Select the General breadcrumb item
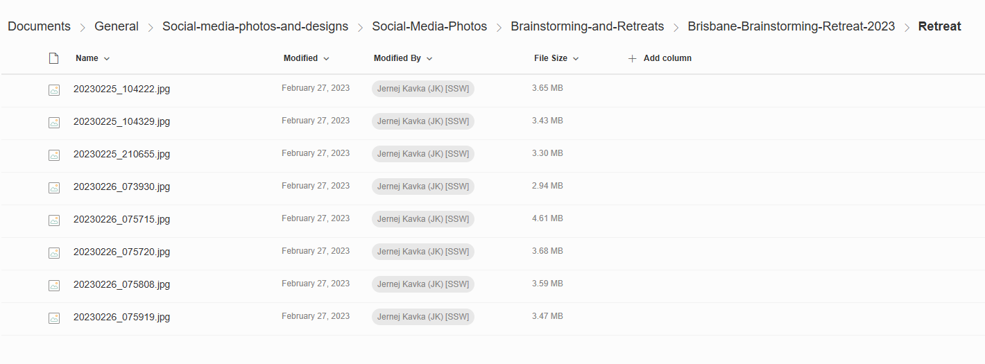The image size is (985, 364). pos(117,26)
